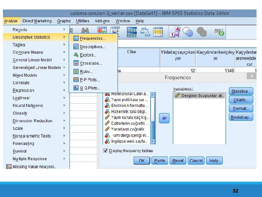The width and height of the screenshot is (262, 197).
Task: Click the Value Labels toolbar icon
Action: point(175,32)
